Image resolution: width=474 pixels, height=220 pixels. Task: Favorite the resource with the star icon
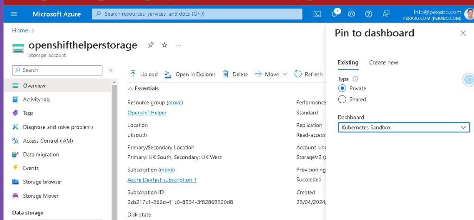[164, 45]
